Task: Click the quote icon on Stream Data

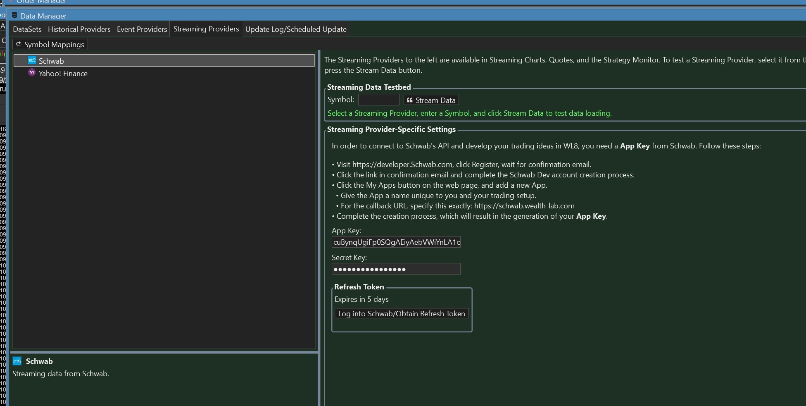Action: point(410,100)
